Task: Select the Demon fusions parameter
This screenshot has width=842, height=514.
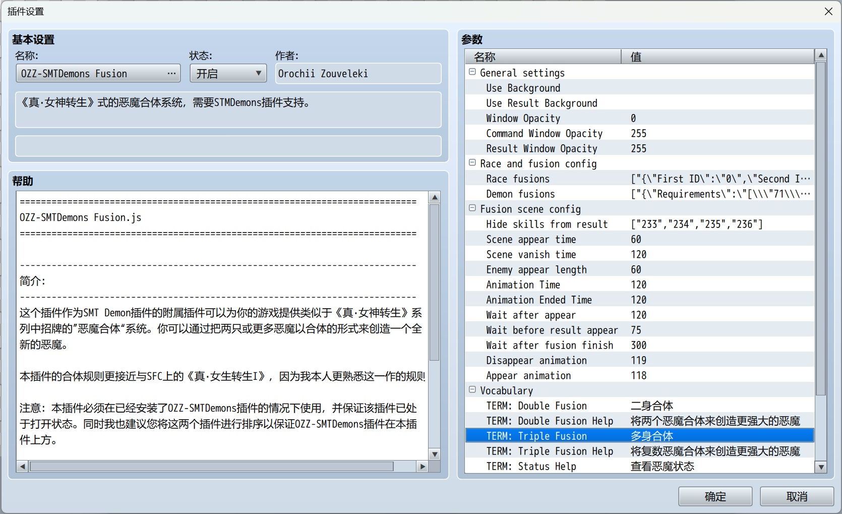Action: (x=639, y=194)
